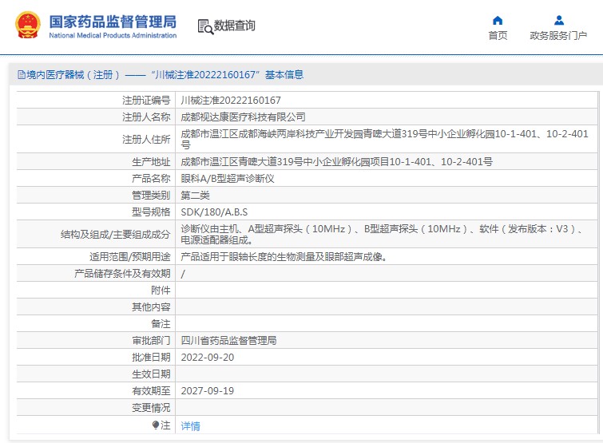The width and height of the screenshot is (603, 443).
Task: Click the 产品名称 label
Action: (x=151, y=178)
